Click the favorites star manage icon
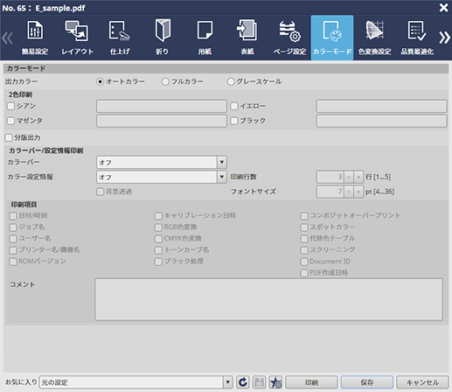The width and height of the screenshot is (452, 392). click(x=275, y=382)
